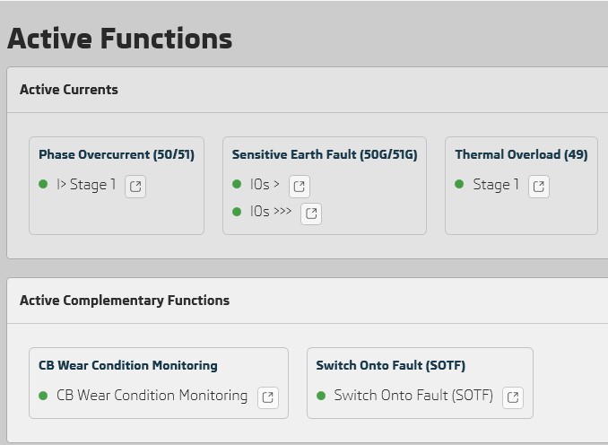608x445 pixels.
Task: Click the I> Stage 1 label text
Action: (86, 185)
